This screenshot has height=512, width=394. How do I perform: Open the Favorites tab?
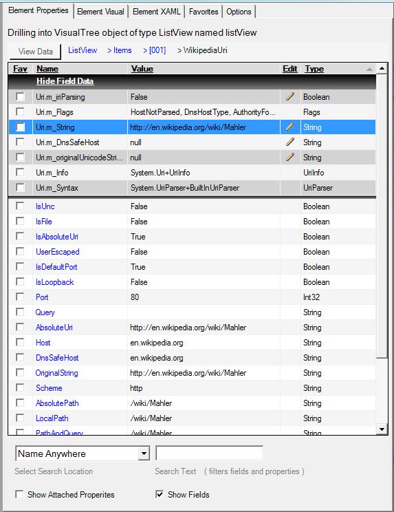coord(204,12)
